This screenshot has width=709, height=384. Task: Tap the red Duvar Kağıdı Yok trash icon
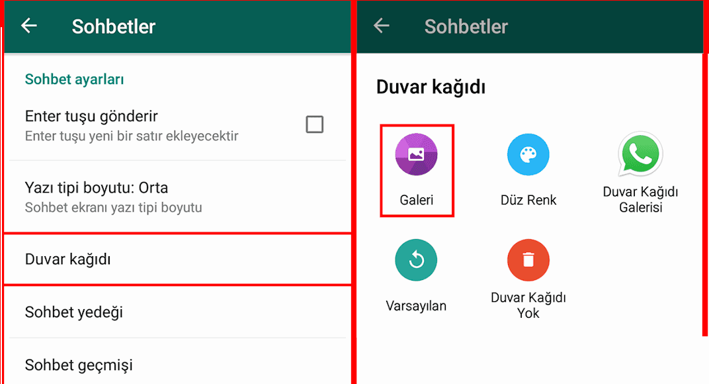click(x=528, y=260)
